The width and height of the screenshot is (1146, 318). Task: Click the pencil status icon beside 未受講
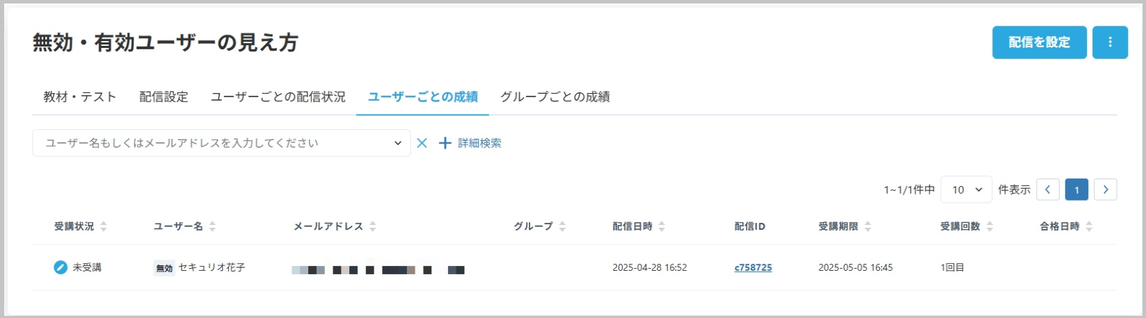[x=61, y=267]
